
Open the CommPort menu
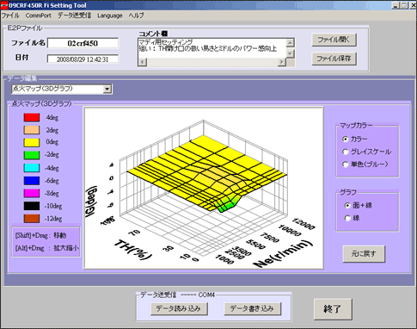click(x=39, y=16)
